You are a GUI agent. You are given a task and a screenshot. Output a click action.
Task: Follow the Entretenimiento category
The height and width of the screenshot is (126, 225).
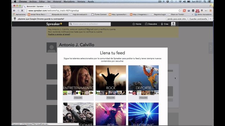[x=78, y=98]
